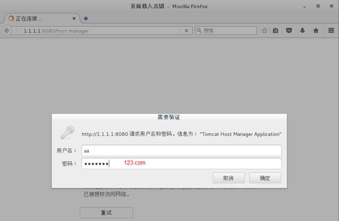339x221 pixels.
Task: Click the 密码 password field
Action: click(x=181, y=164)
